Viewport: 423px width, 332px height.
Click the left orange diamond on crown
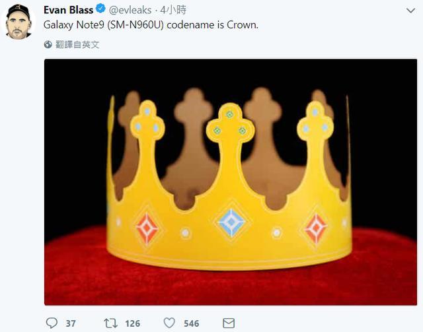147,228
